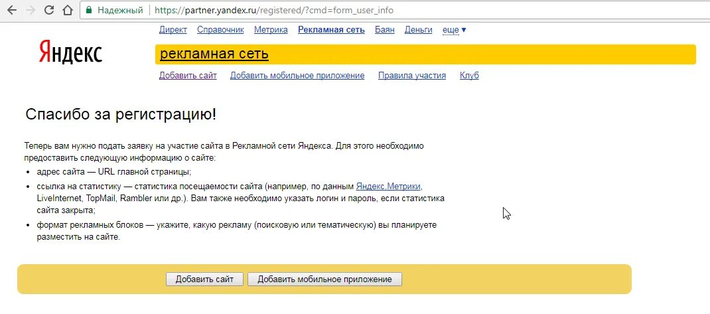Expand the еще dropdown menu
710x314 pixels.
tap(454, 30)
